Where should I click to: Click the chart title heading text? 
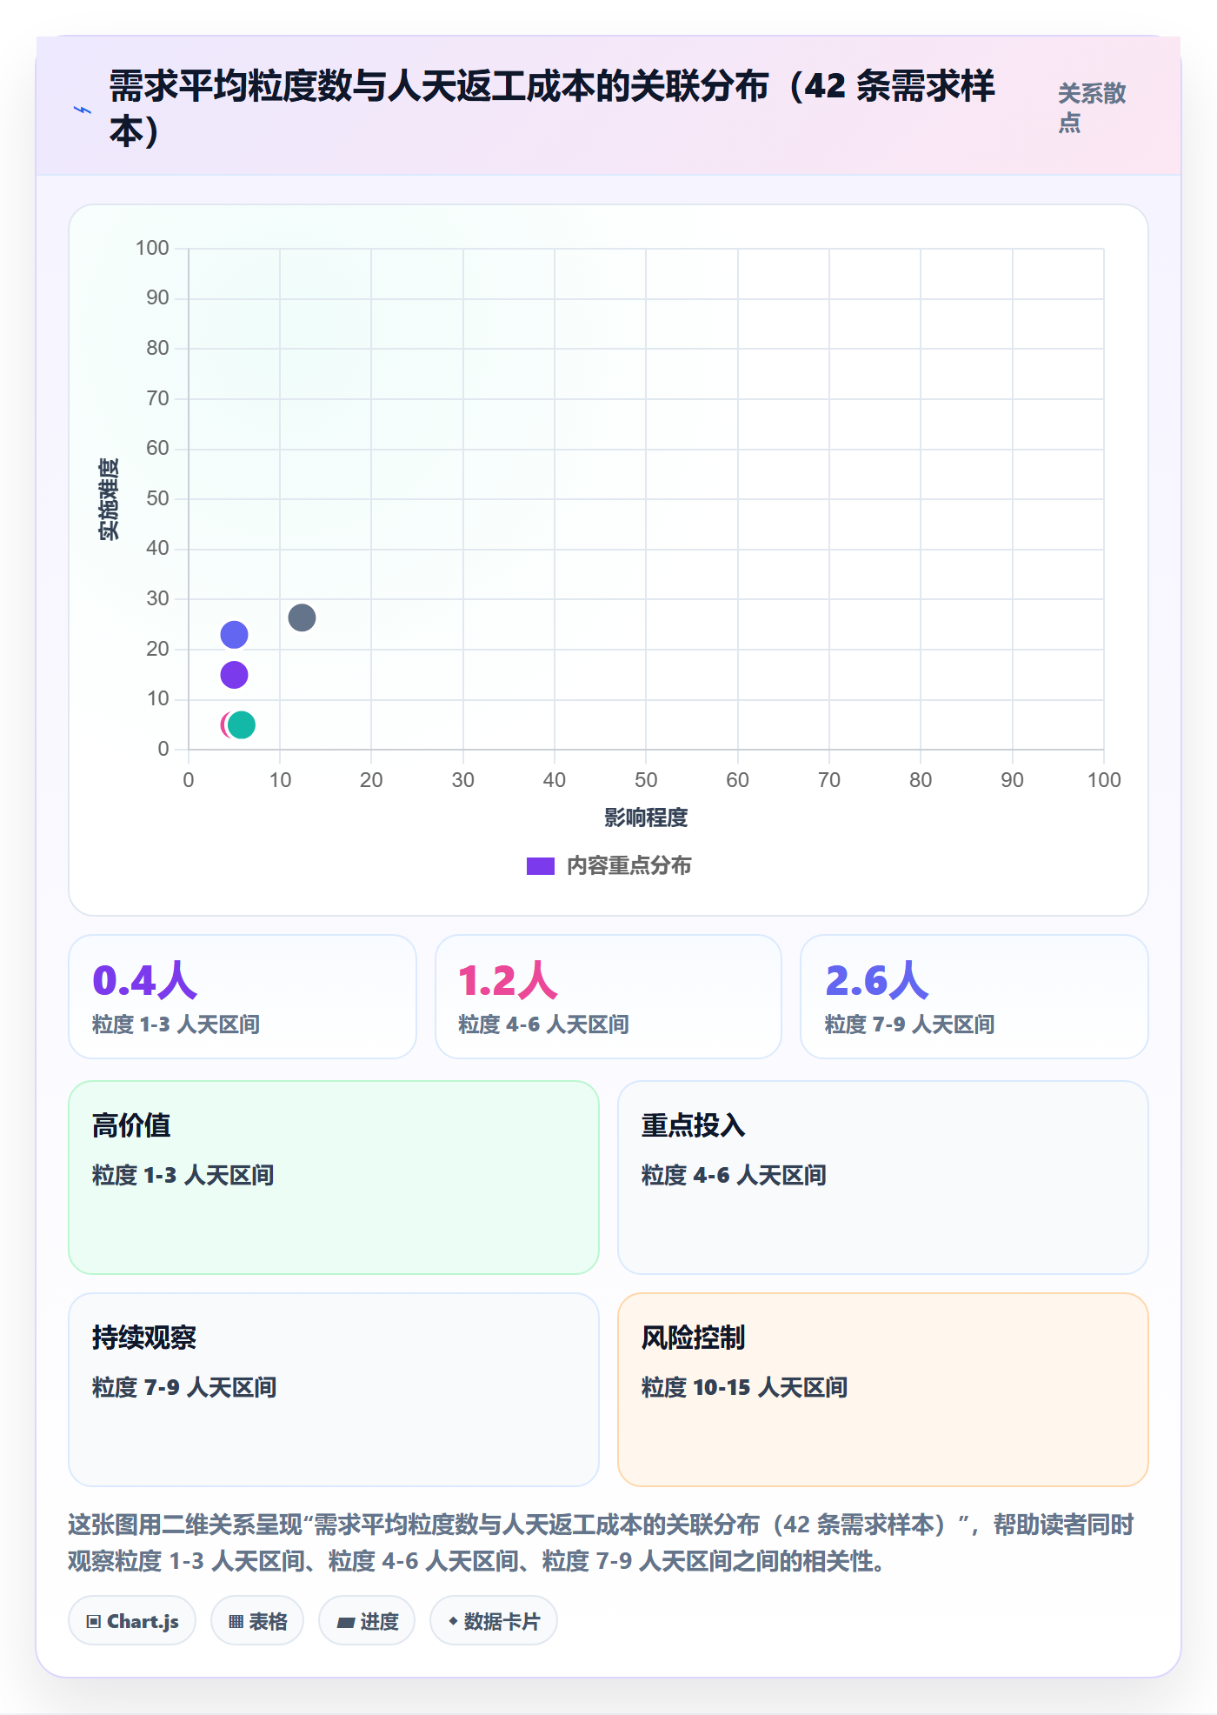[552, 108]
